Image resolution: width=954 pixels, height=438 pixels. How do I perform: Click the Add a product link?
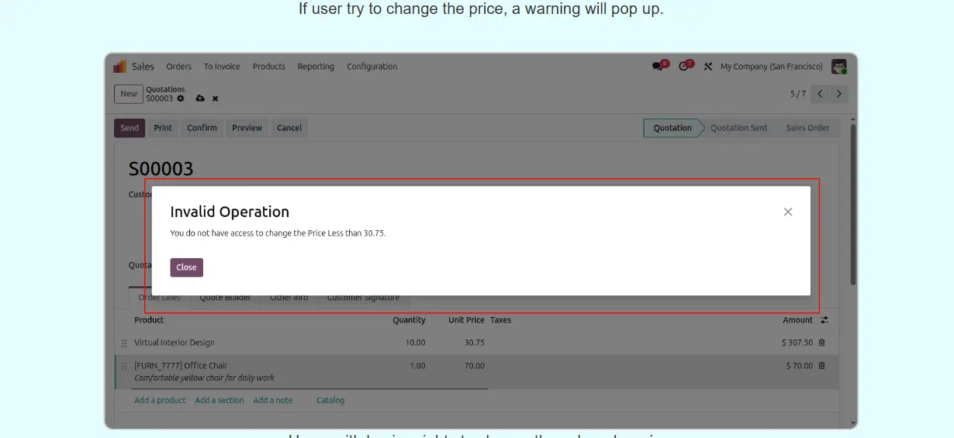click(160, 401)
